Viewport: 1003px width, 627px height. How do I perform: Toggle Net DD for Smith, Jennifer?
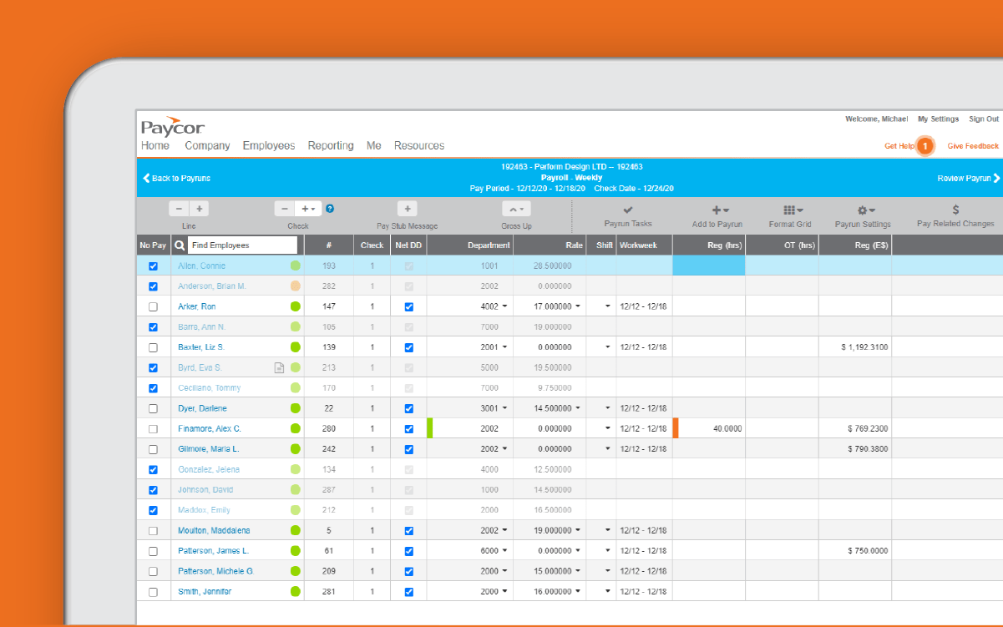[x=408, y=592]
